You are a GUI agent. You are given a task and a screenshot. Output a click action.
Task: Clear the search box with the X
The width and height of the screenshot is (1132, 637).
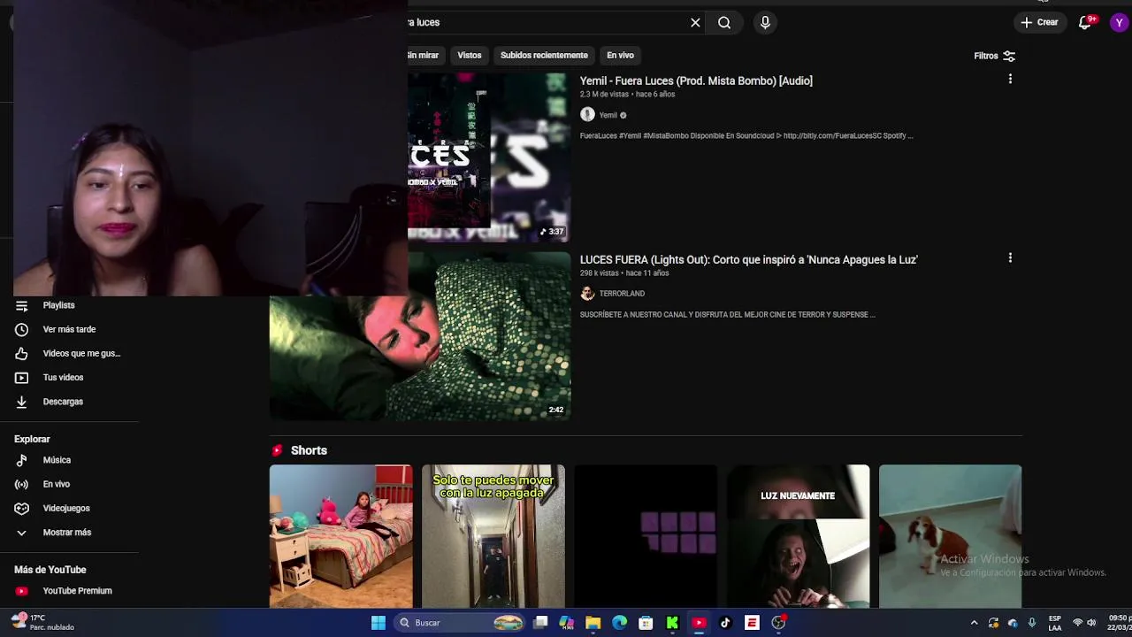pos(695,23)
